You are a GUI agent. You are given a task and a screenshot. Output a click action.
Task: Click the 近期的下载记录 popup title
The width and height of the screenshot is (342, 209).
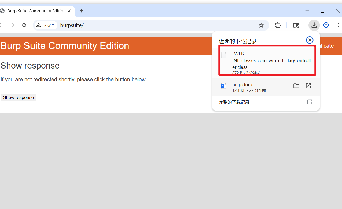click(x=238, y=41)
